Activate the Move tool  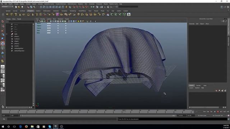[3, 35]
